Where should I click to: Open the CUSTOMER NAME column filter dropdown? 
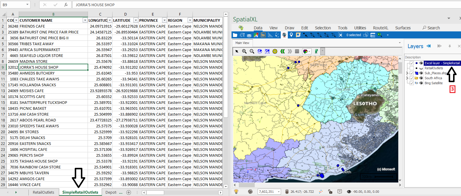click(x=85, y=20)
